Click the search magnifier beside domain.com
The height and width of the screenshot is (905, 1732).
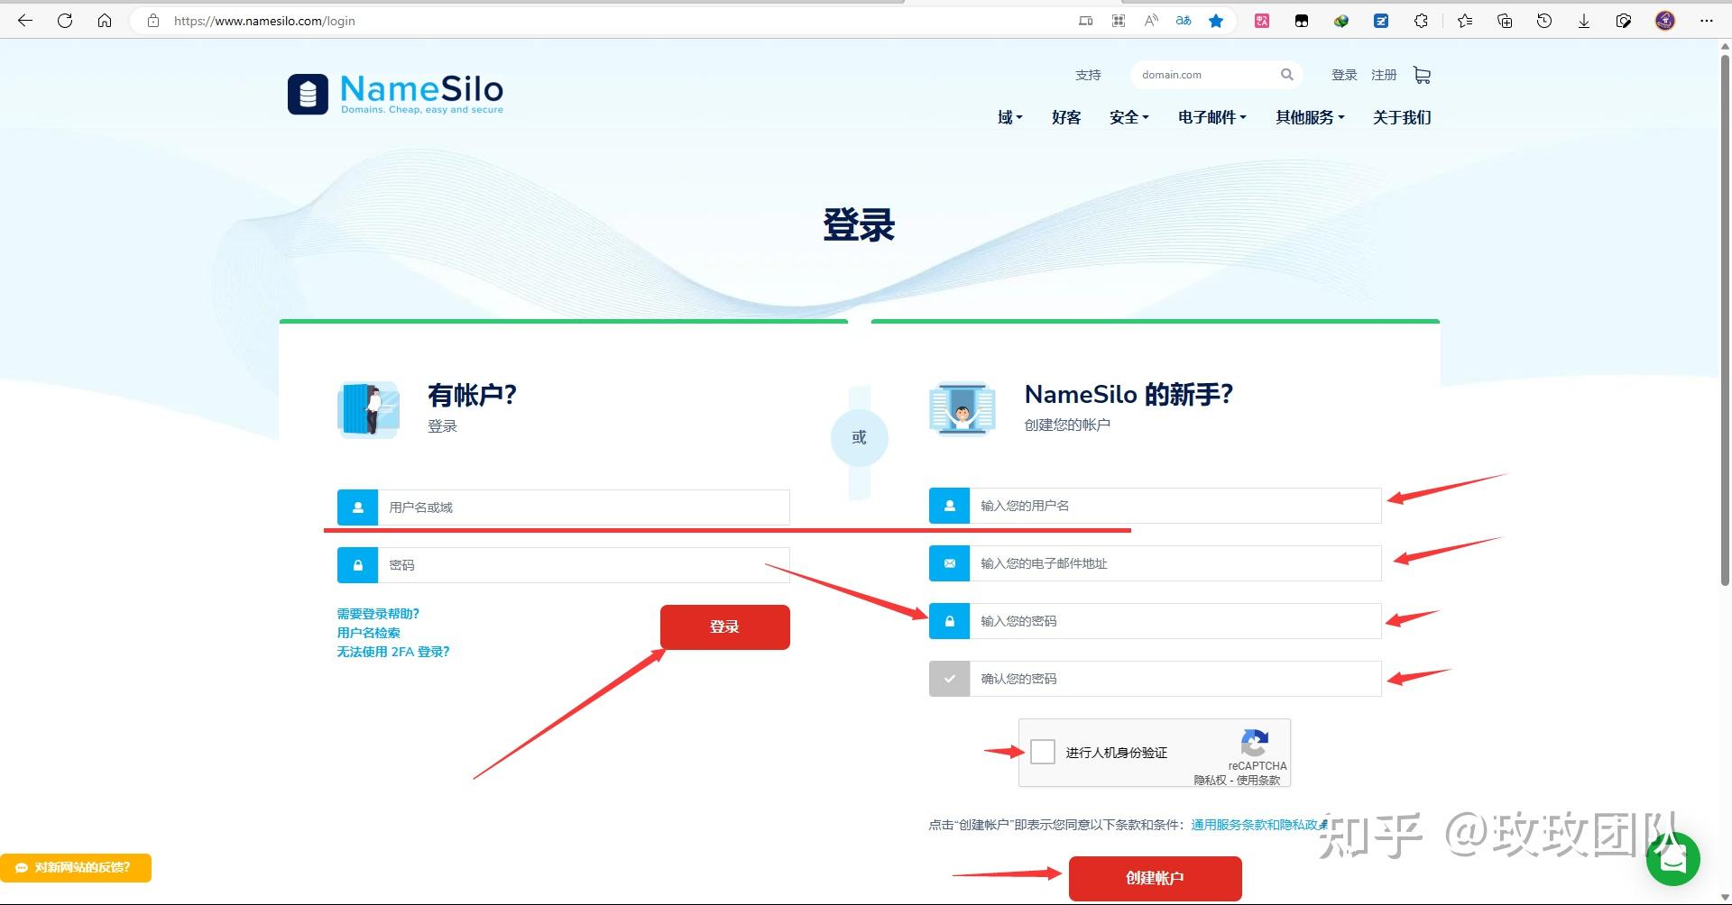point(1287,75)
